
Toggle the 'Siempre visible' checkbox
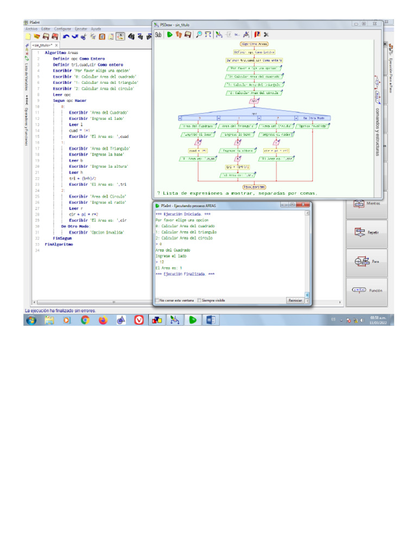coord(199,300)
